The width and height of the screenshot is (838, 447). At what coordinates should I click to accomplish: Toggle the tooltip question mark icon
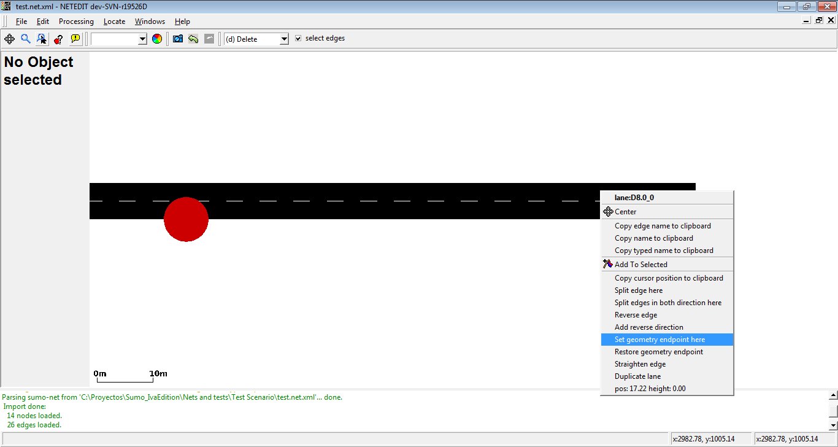pyautogui.click(x=58, y=39)
